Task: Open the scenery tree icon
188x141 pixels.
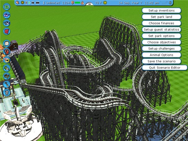Action: 7,68
